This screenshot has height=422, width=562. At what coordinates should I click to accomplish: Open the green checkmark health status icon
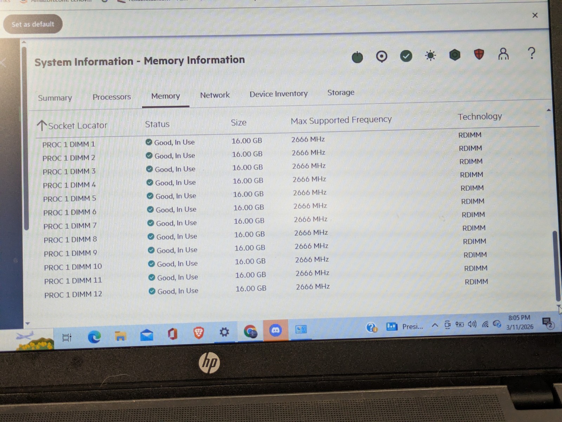tap(406, 56)
